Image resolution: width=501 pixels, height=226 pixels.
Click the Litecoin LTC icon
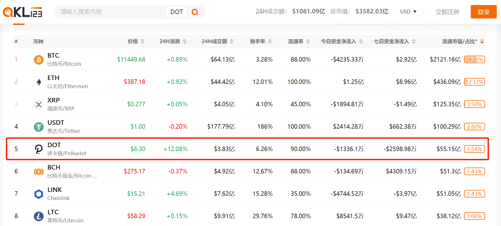point(39,216)
